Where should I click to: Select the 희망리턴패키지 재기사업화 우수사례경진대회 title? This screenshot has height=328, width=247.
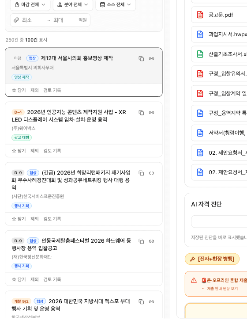[71, 180]
